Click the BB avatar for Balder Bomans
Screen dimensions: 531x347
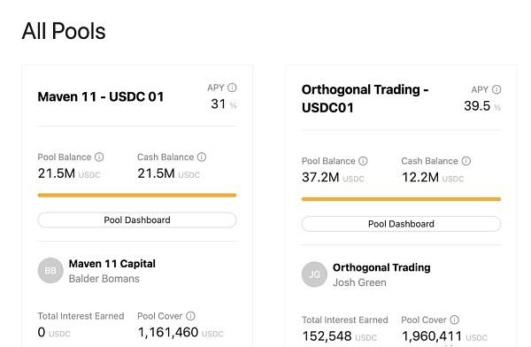[50, 270]
